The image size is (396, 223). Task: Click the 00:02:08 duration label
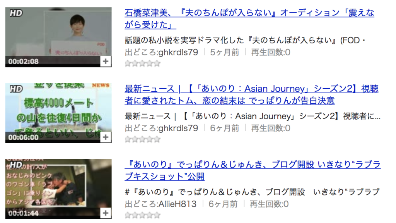pyautogui.click(x=24, y=62)
